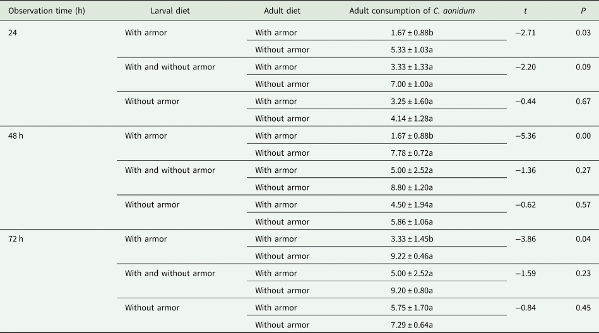Click the value 1.67 ± 0.88b in 24 h
The height and width of the screenshot is (333, 599).
point(412,32)
